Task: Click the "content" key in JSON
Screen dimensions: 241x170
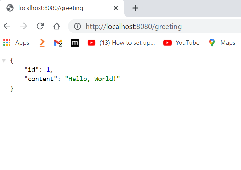Action: (x=41, y=79)
